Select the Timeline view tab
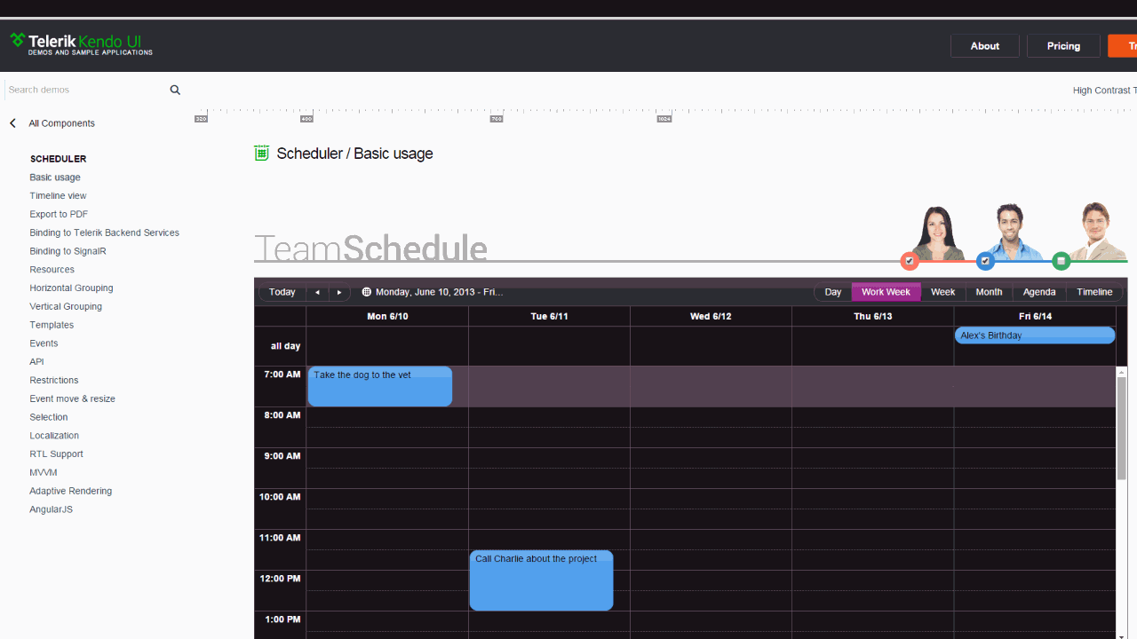The image size is (1137, 639). click(1094, 292)
